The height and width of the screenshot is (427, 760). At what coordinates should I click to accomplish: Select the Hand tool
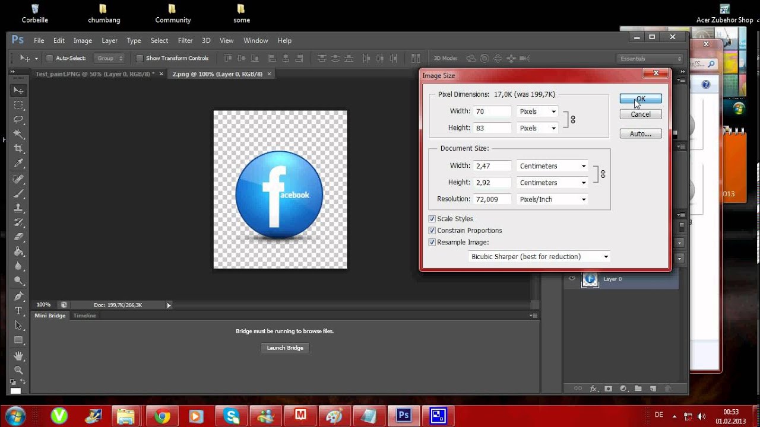pos(18,356)
